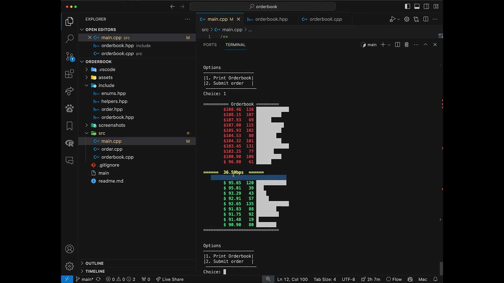Switch to PORTS panel tab
This screenshot has height=283, width=504.
[x=210, y=45]
